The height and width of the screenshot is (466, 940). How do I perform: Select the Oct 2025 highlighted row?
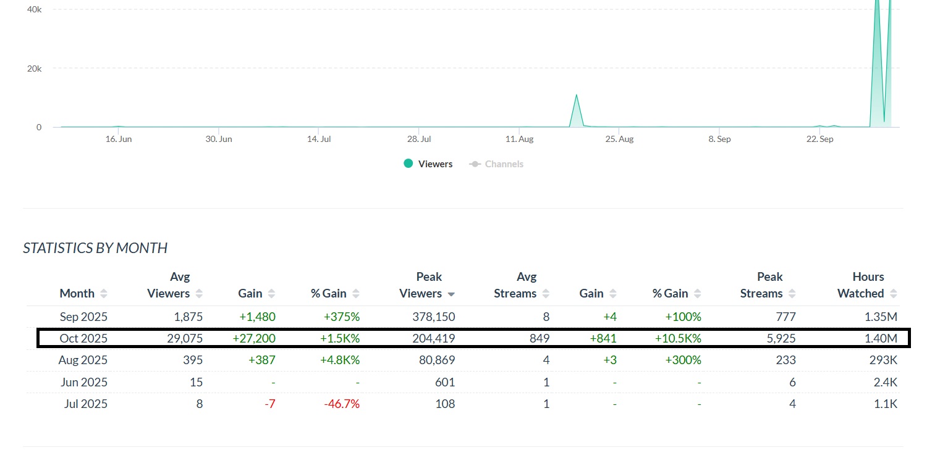pos(83,339)
